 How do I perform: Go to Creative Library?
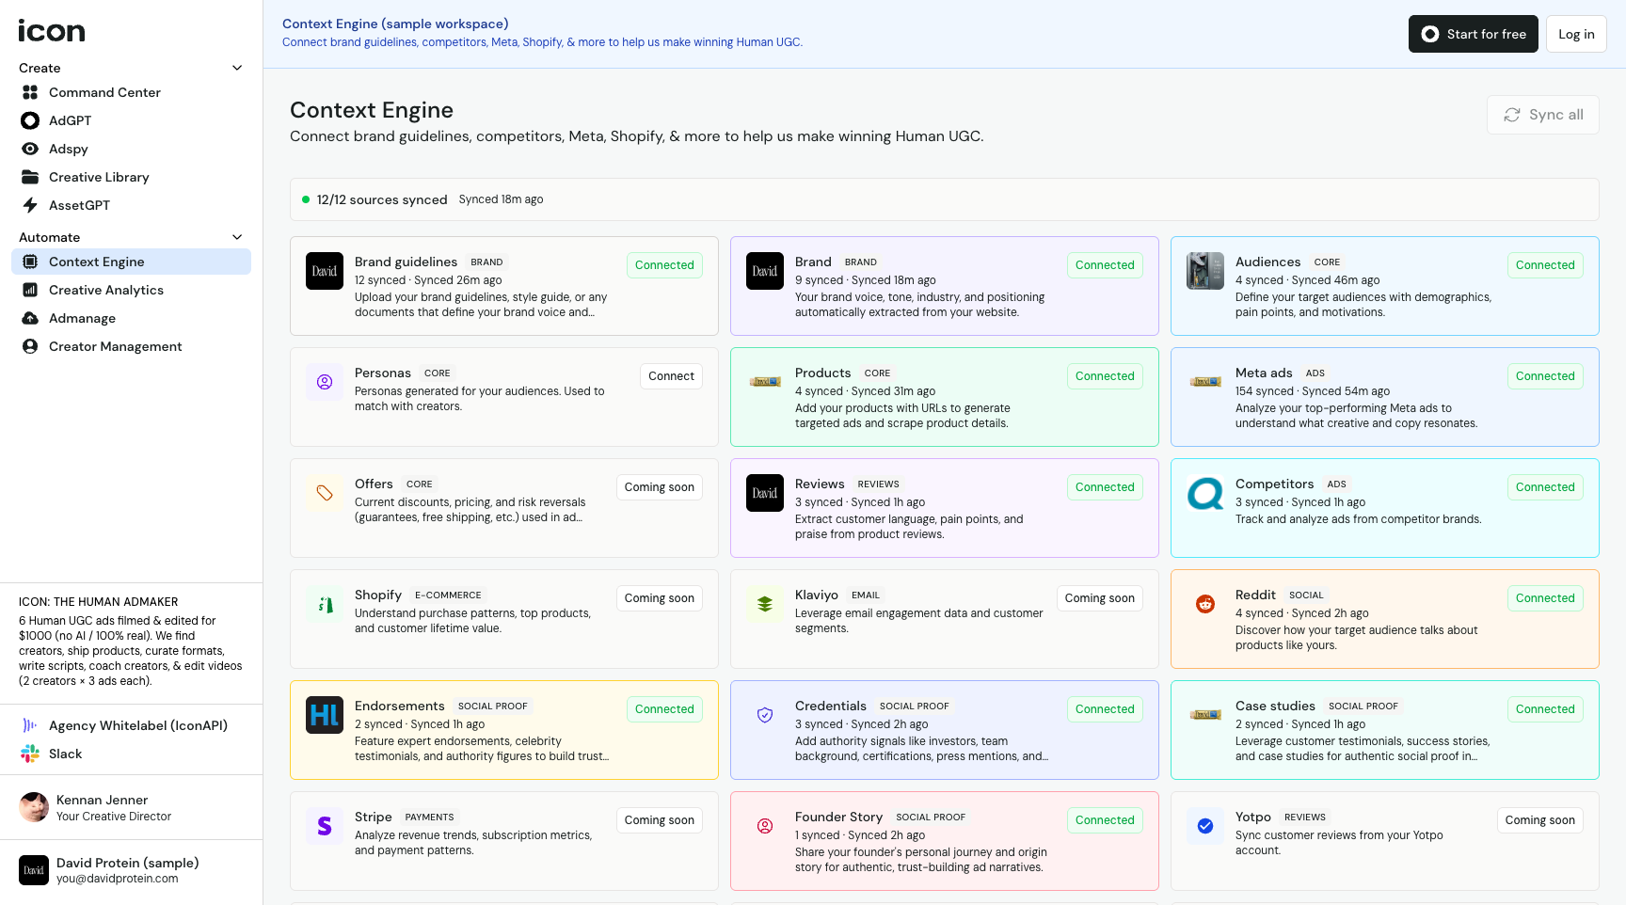coord(131,177)
